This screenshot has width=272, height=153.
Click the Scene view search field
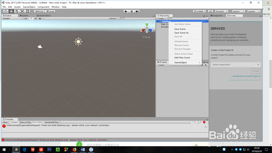click(137, 18)
